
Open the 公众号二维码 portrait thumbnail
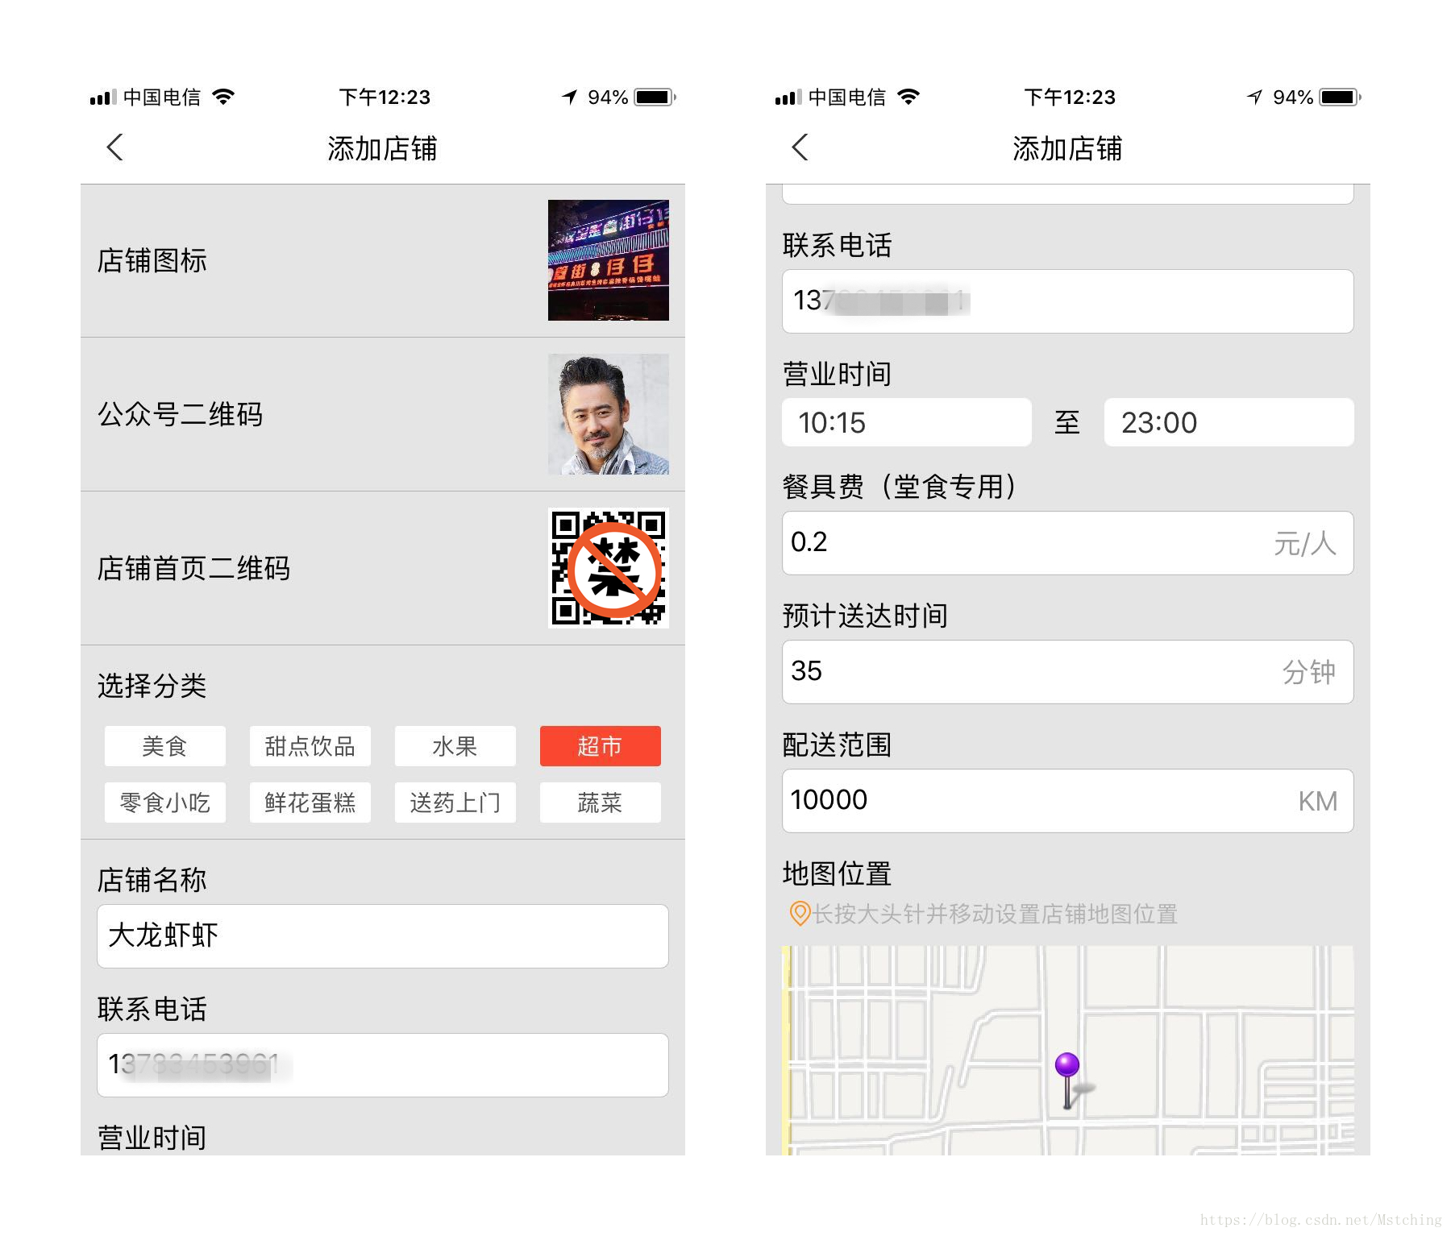point(609,414)
